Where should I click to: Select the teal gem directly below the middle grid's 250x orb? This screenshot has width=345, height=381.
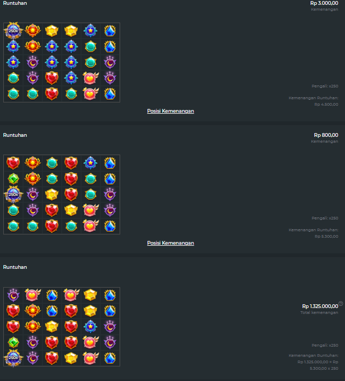click(13, 210)
